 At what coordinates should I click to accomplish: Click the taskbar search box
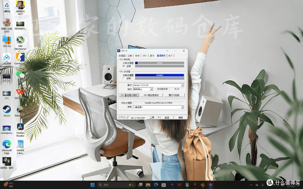pyautogui.click(x=116, y=185)
